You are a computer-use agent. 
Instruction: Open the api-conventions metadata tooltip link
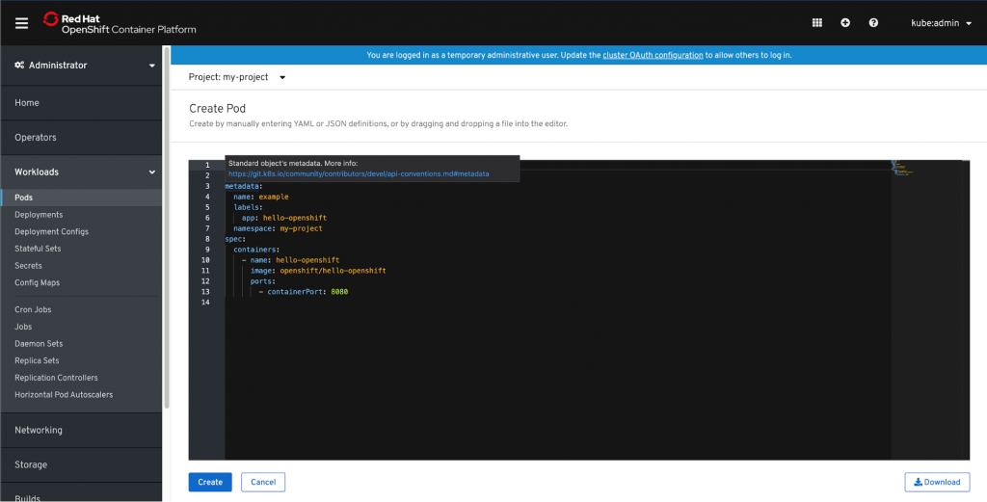359,174
